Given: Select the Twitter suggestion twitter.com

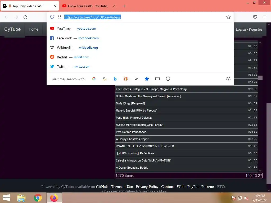Looking at the screenshot, I should (x=140, y=66).
